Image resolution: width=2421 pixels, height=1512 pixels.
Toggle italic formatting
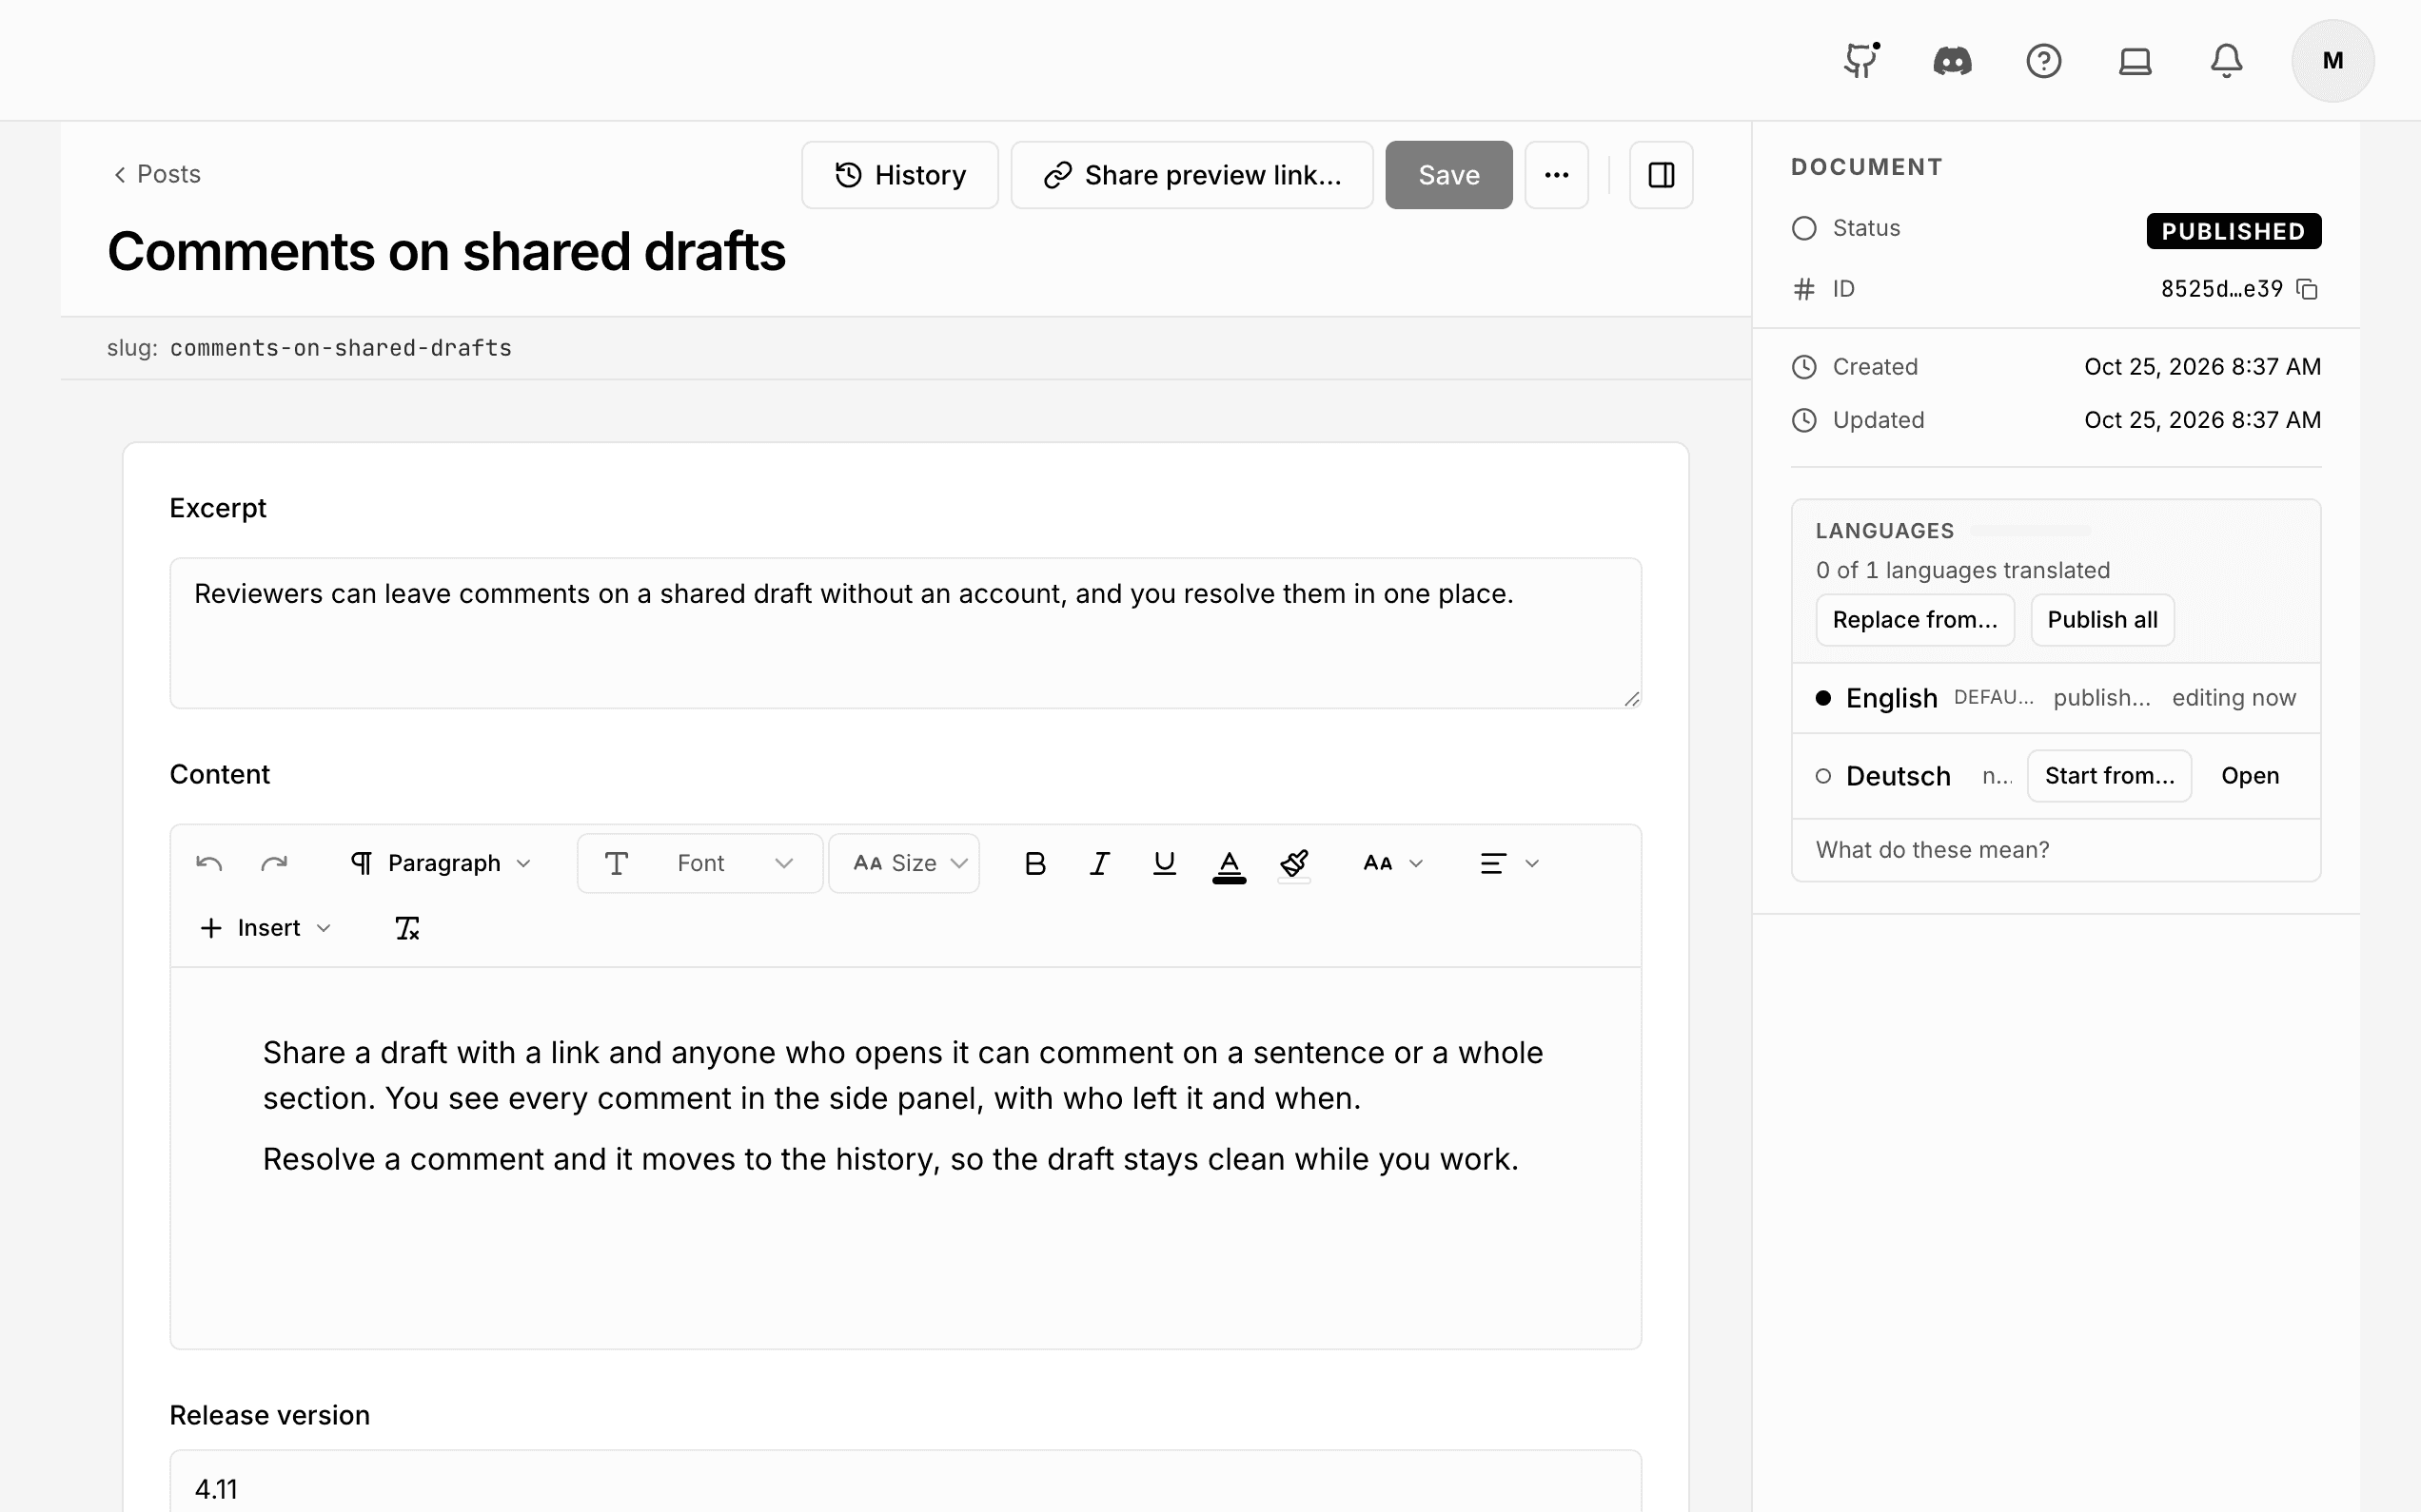1099,863
